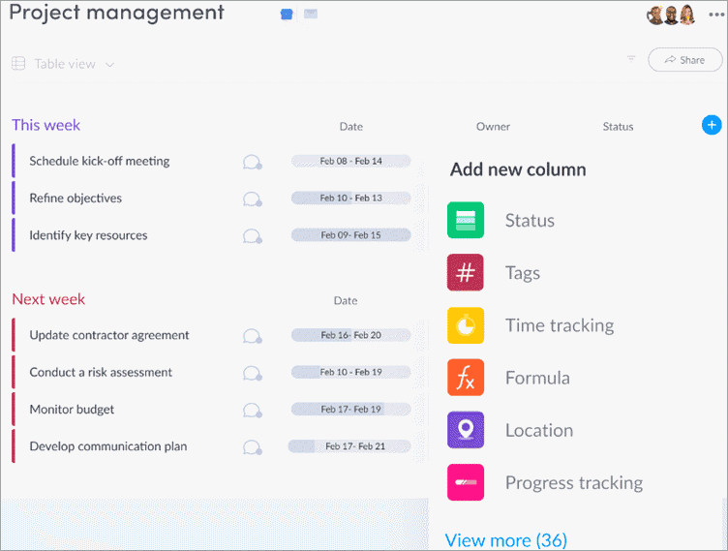Select the Develop communication plan task
This screenshot has width=728, height=551.
[108, 446]
